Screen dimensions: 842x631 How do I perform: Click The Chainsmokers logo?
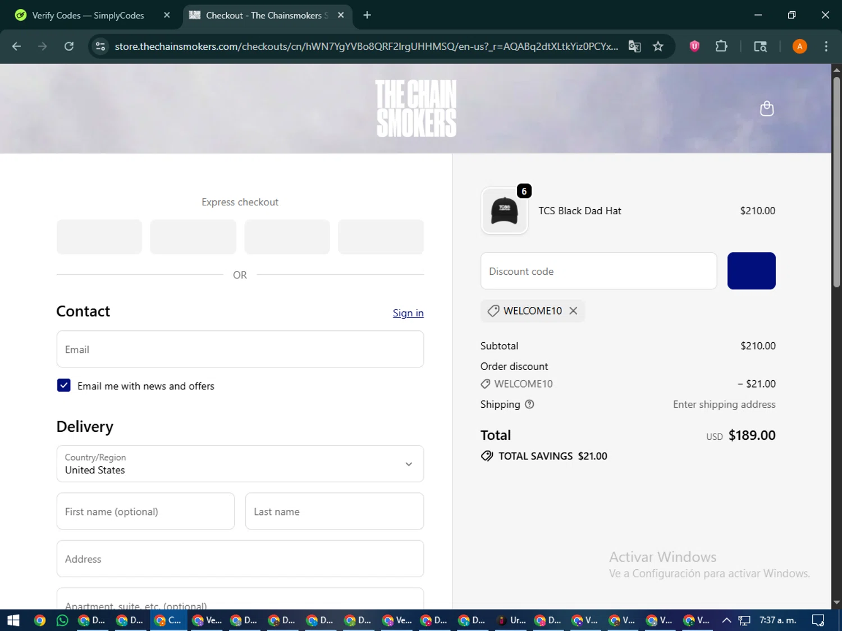(x=416, y=108)
